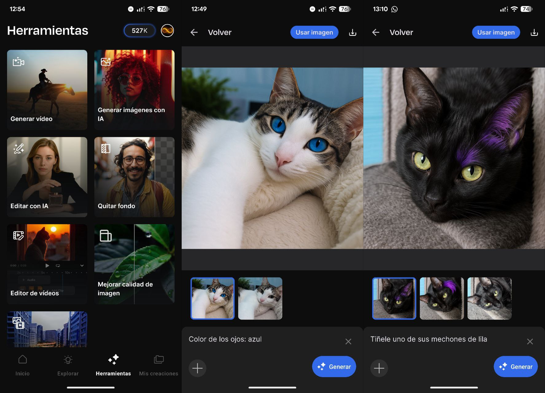
Task: Open the Generar imágenes con IA card
Action: click(x=134, y=90)
